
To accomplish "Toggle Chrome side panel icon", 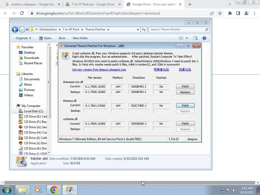I will point(238,13).
